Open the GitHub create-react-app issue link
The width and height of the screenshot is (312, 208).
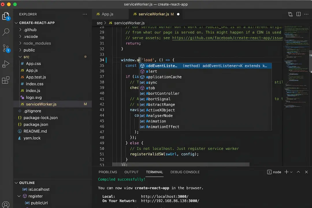[227, 38]
